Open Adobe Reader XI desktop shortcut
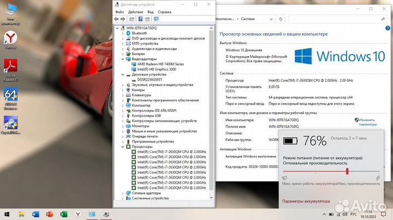The width and height of the screenshot is (393, 220). point(10,70)
